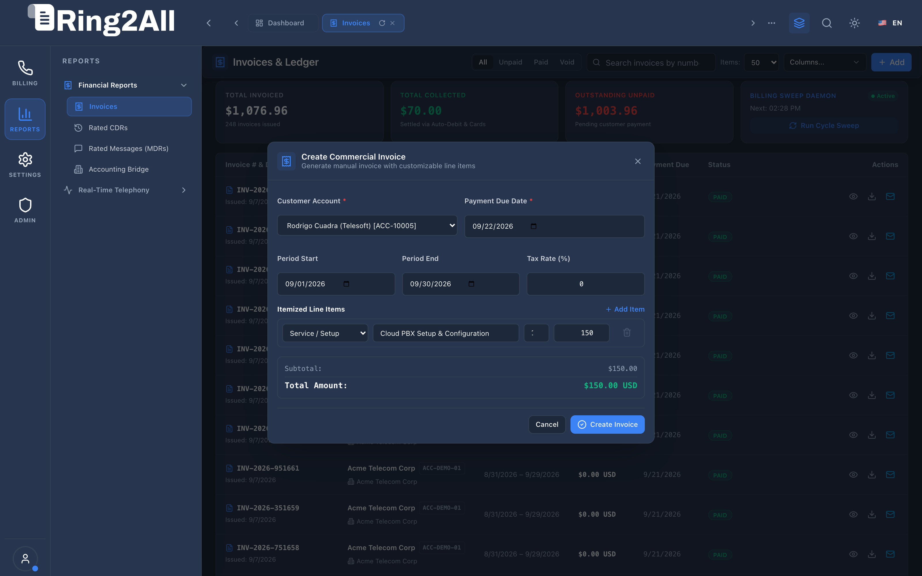Open the Items per page dropdown

point(762,62)
